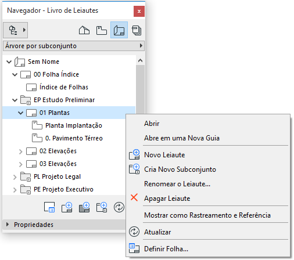Select Novo Leiaute from the context menu
Viewport: 294px width, 260px height.
164,155
